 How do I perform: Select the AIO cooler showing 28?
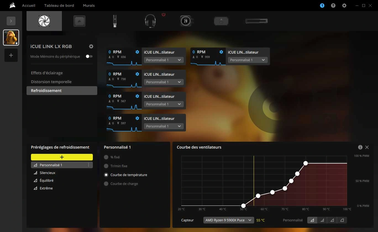pyautogui.click(x=186, y=21)
